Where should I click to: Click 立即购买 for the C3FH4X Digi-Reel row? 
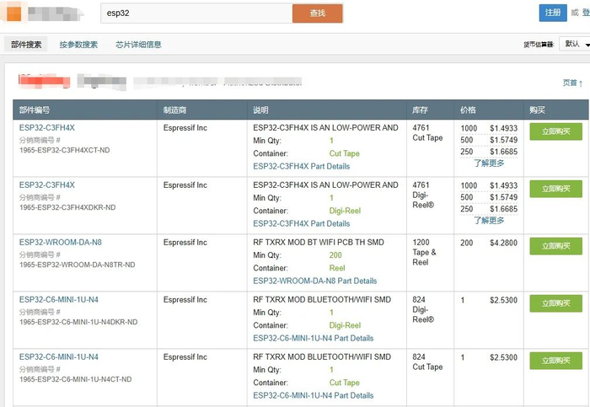[555, 189]
